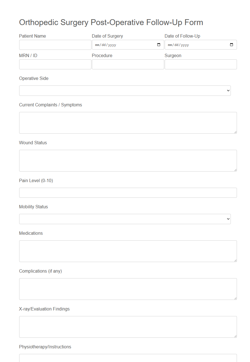
Task: Click the Surgeon input field
Action: 201,64
